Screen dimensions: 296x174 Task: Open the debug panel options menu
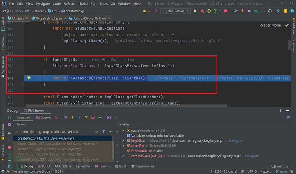coord(281,111)
